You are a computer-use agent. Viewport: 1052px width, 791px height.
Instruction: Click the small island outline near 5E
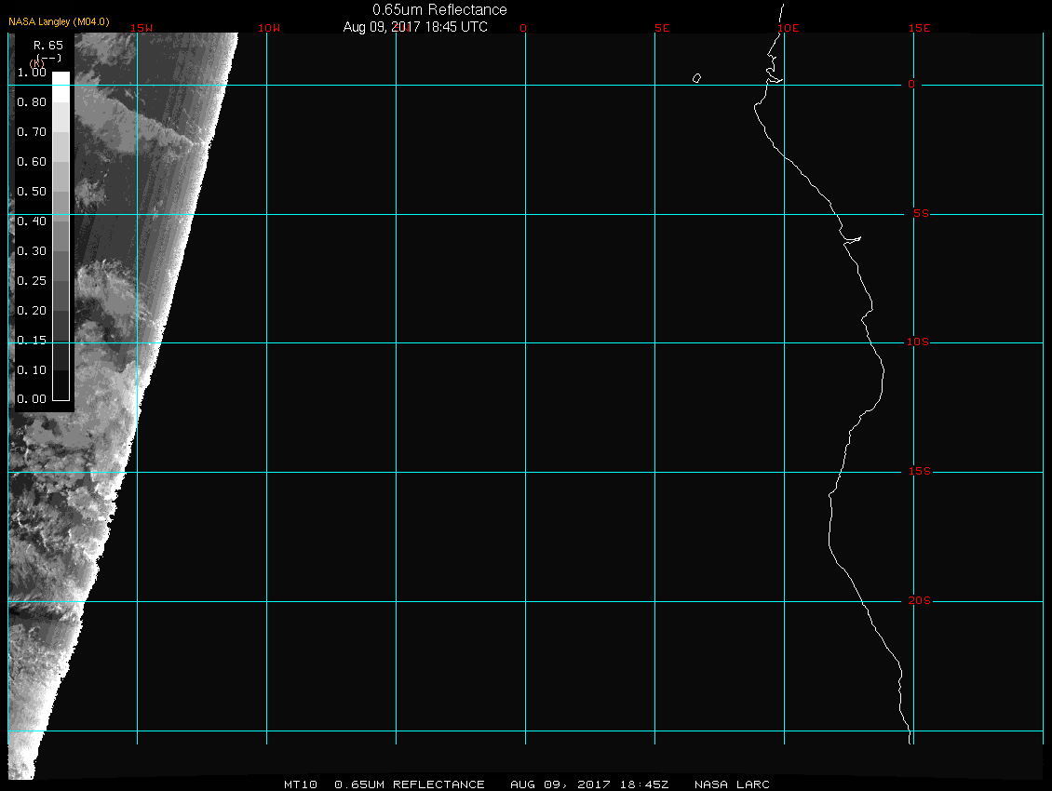pos(696,78)
